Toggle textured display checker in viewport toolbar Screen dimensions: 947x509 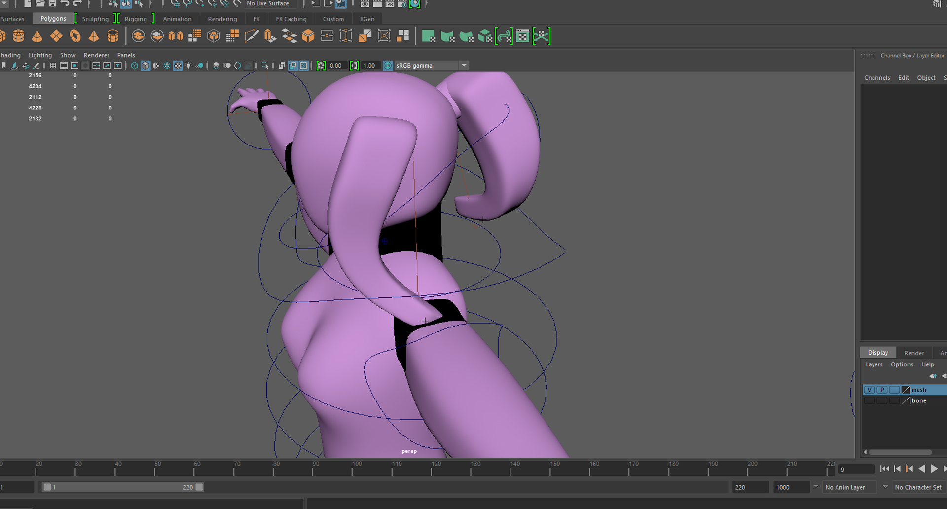(178, 66)
